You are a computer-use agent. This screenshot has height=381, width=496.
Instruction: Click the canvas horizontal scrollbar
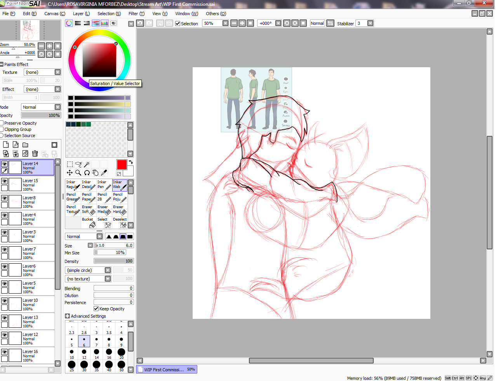(x=311, y=360)
